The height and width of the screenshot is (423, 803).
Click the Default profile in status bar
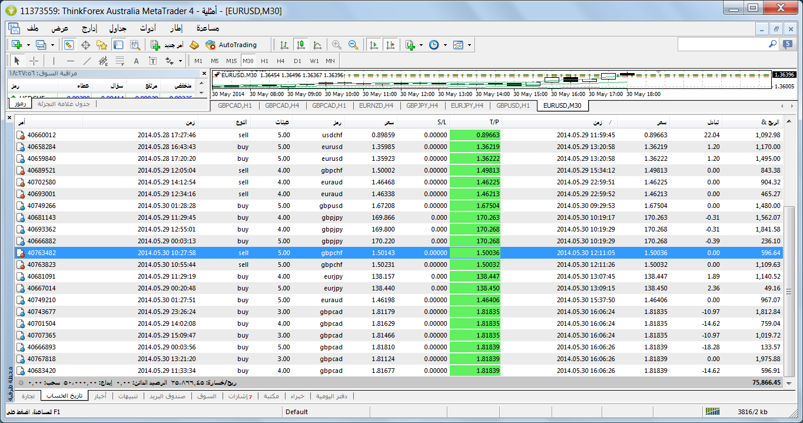(x=297, y=412)
